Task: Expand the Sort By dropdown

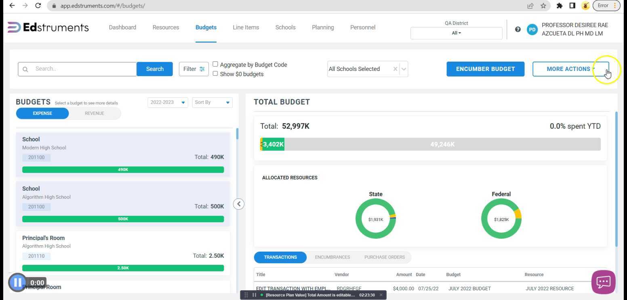Action: (212, 102)
